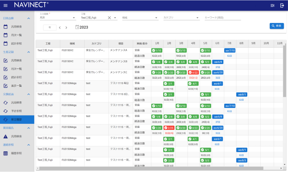The image size is (288, 172).
Task: Select the 次回8/1 chip in テスト1115 3日 row
Action: (x=242, y=94)
